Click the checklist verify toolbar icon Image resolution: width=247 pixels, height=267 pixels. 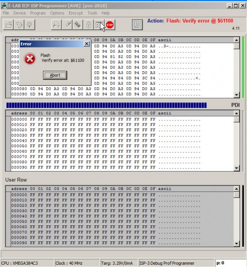click(99, 25)
